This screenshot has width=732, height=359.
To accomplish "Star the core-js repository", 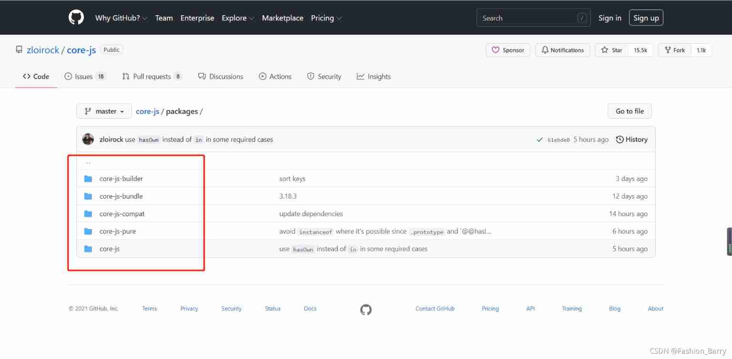I will [x=612, y=50].
